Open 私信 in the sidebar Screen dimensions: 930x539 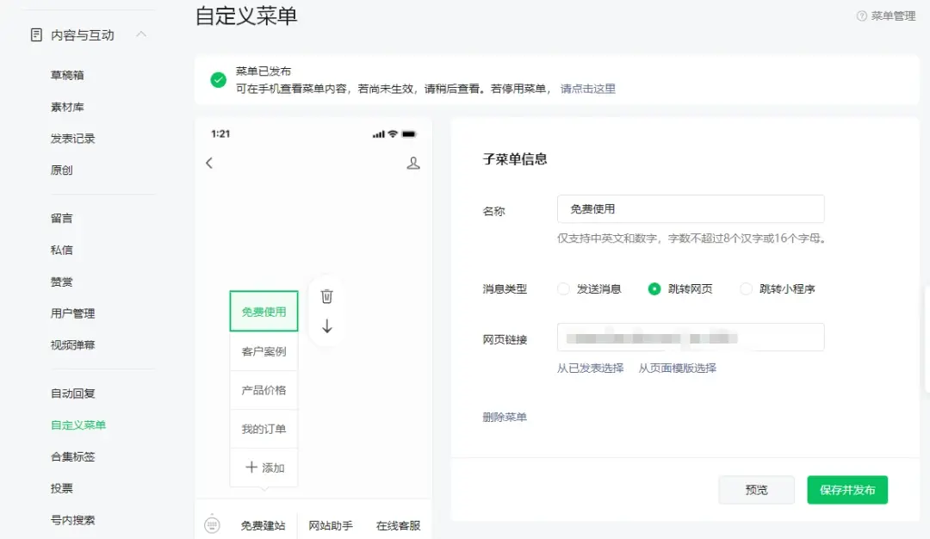point(62,251)
